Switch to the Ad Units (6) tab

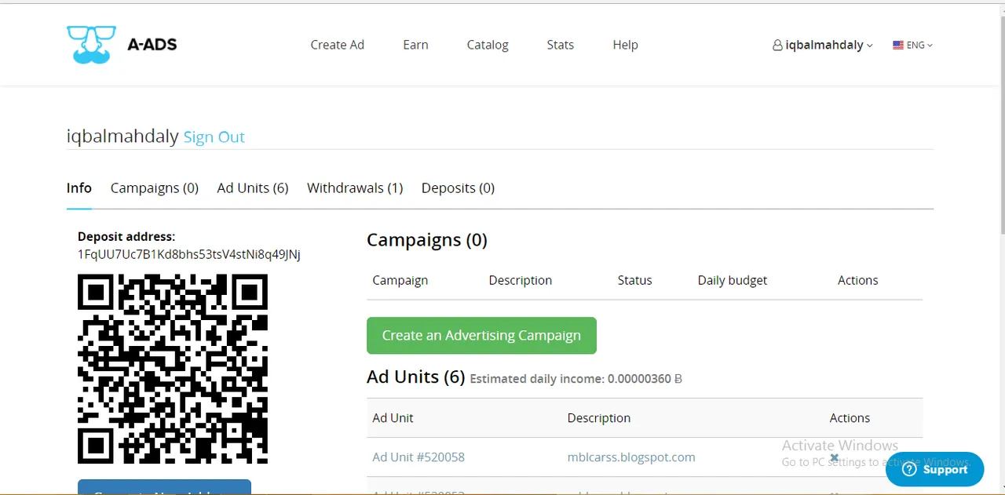253,188
